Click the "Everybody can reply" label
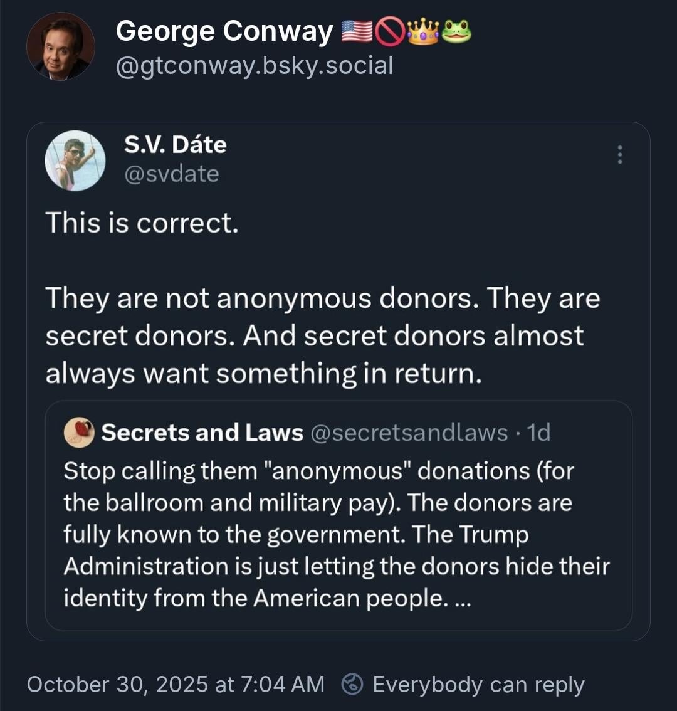Screen dimensions: 677x711 click(478, 684)
